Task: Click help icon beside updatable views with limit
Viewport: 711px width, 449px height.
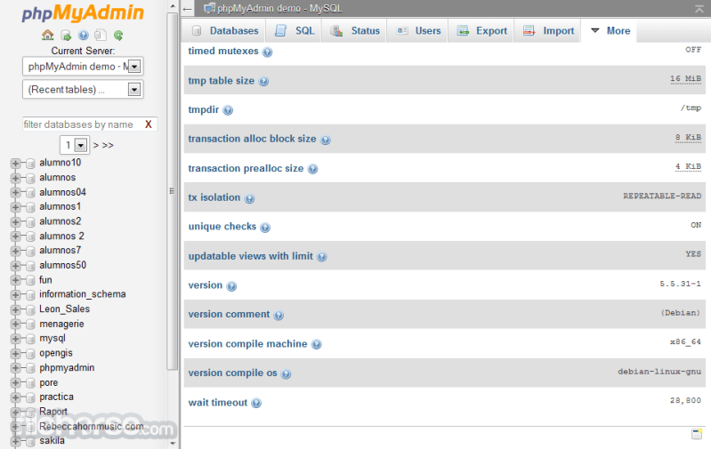Action: point(321,257)
